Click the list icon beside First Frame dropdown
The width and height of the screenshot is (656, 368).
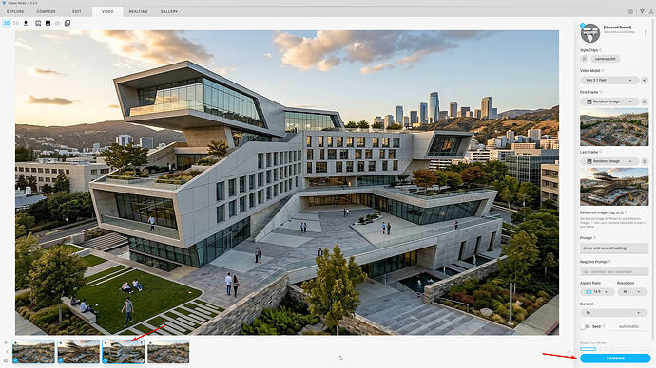645,101
